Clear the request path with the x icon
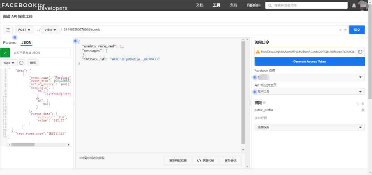Viewport: 372px width, 175px height. pos(340,30)
